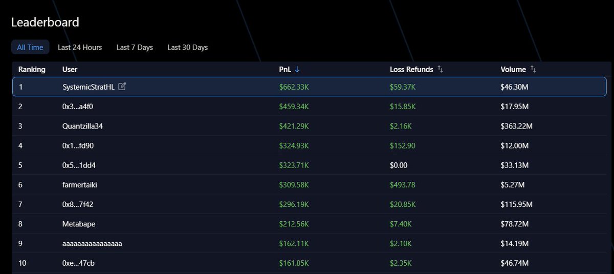Click PnL value $162.11K
The image size is (614, 274).
pyautogui.click(x=294, y=244)
